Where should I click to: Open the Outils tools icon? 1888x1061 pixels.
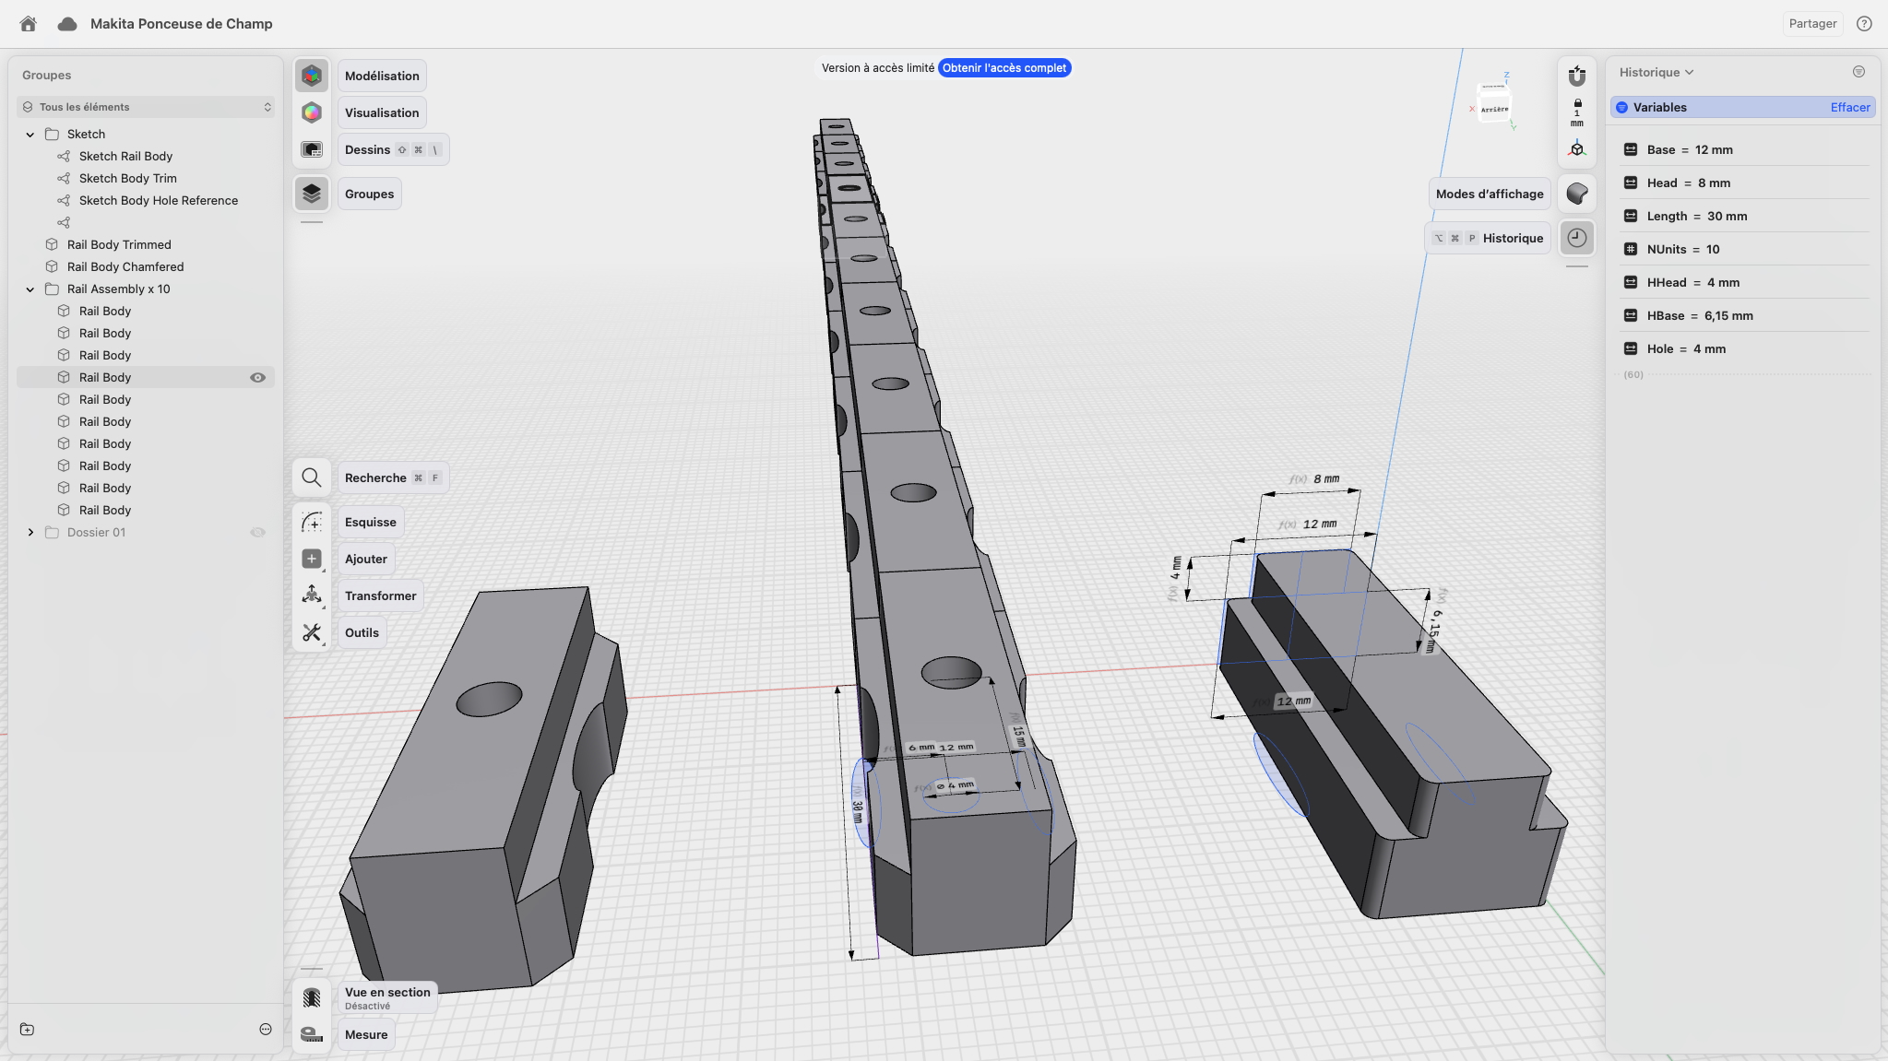point(312,632)
